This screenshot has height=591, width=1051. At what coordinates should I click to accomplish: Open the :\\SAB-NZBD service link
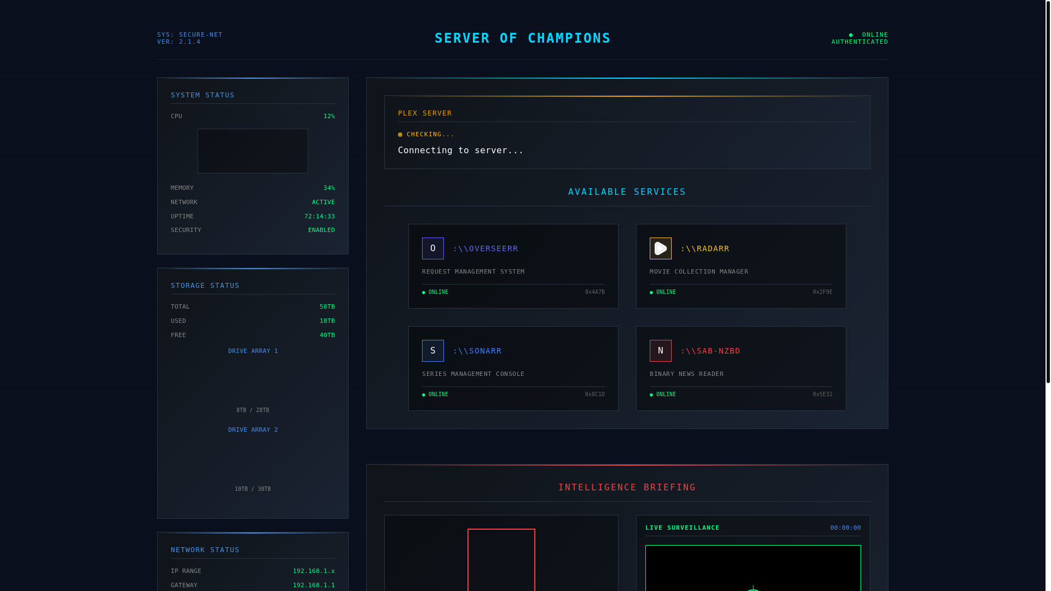(710, 351)
